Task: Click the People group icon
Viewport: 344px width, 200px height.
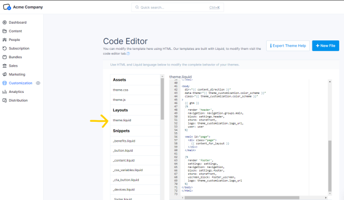Action: tap(5, 40)
